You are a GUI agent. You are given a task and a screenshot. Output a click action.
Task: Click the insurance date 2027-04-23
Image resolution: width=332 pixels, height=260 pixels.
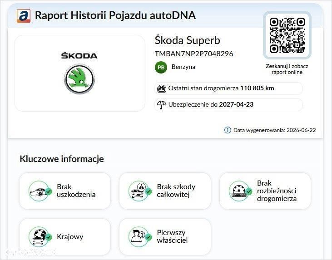(x=236, y=104)
